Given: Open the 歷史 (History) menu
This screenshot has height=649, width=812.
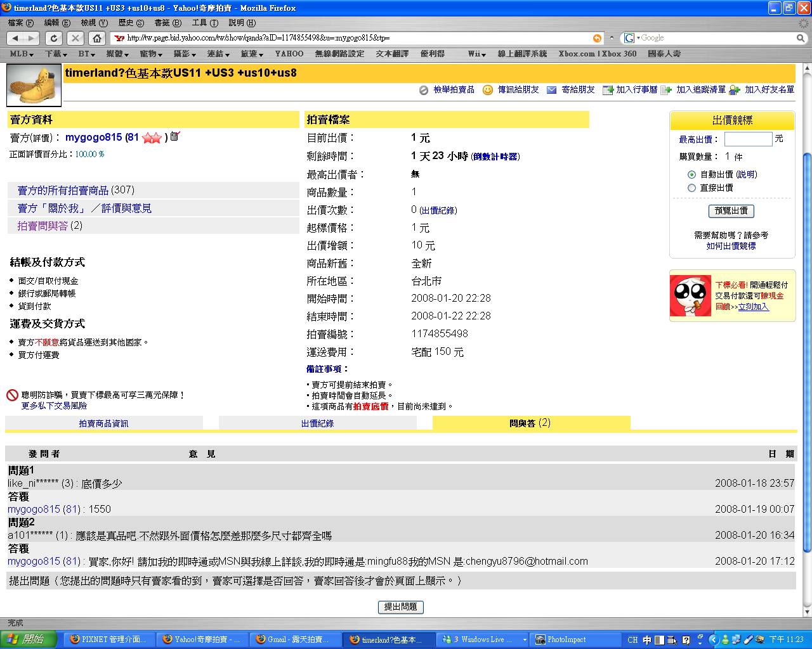Looking at the screenshot, I should (x=131, y=22).
